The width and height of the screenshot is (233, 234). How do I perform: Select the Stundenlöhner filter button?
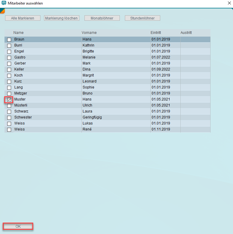142,18
